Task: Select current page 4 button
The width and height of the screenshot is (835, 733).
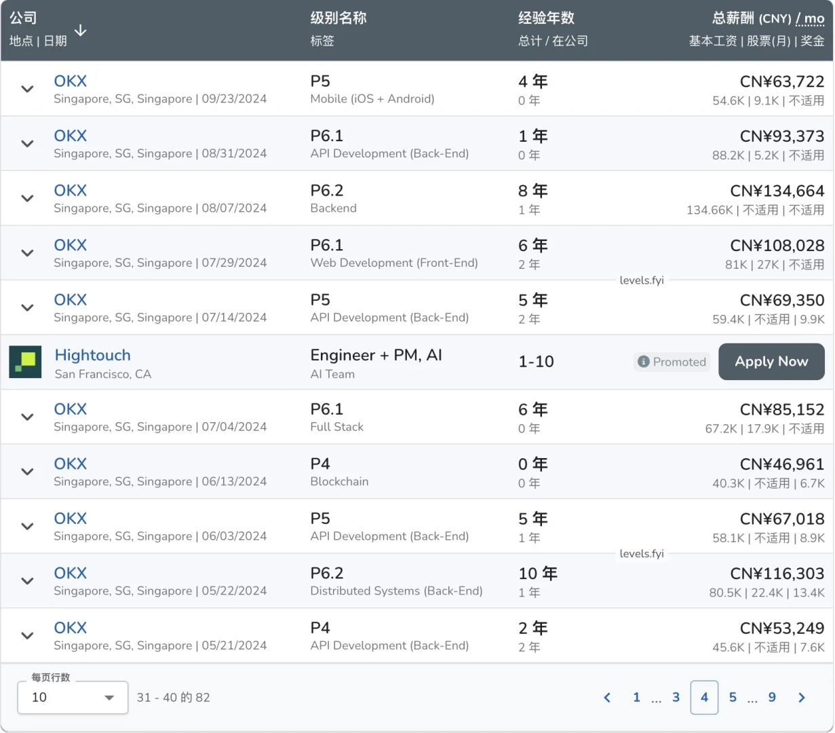Action: (x=704, y=697)
